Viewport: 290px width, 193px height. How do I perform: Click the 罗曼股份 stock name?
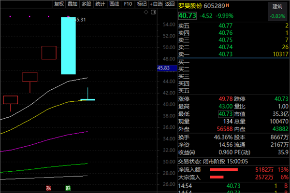pyautogui.click(x=190, y=6)
